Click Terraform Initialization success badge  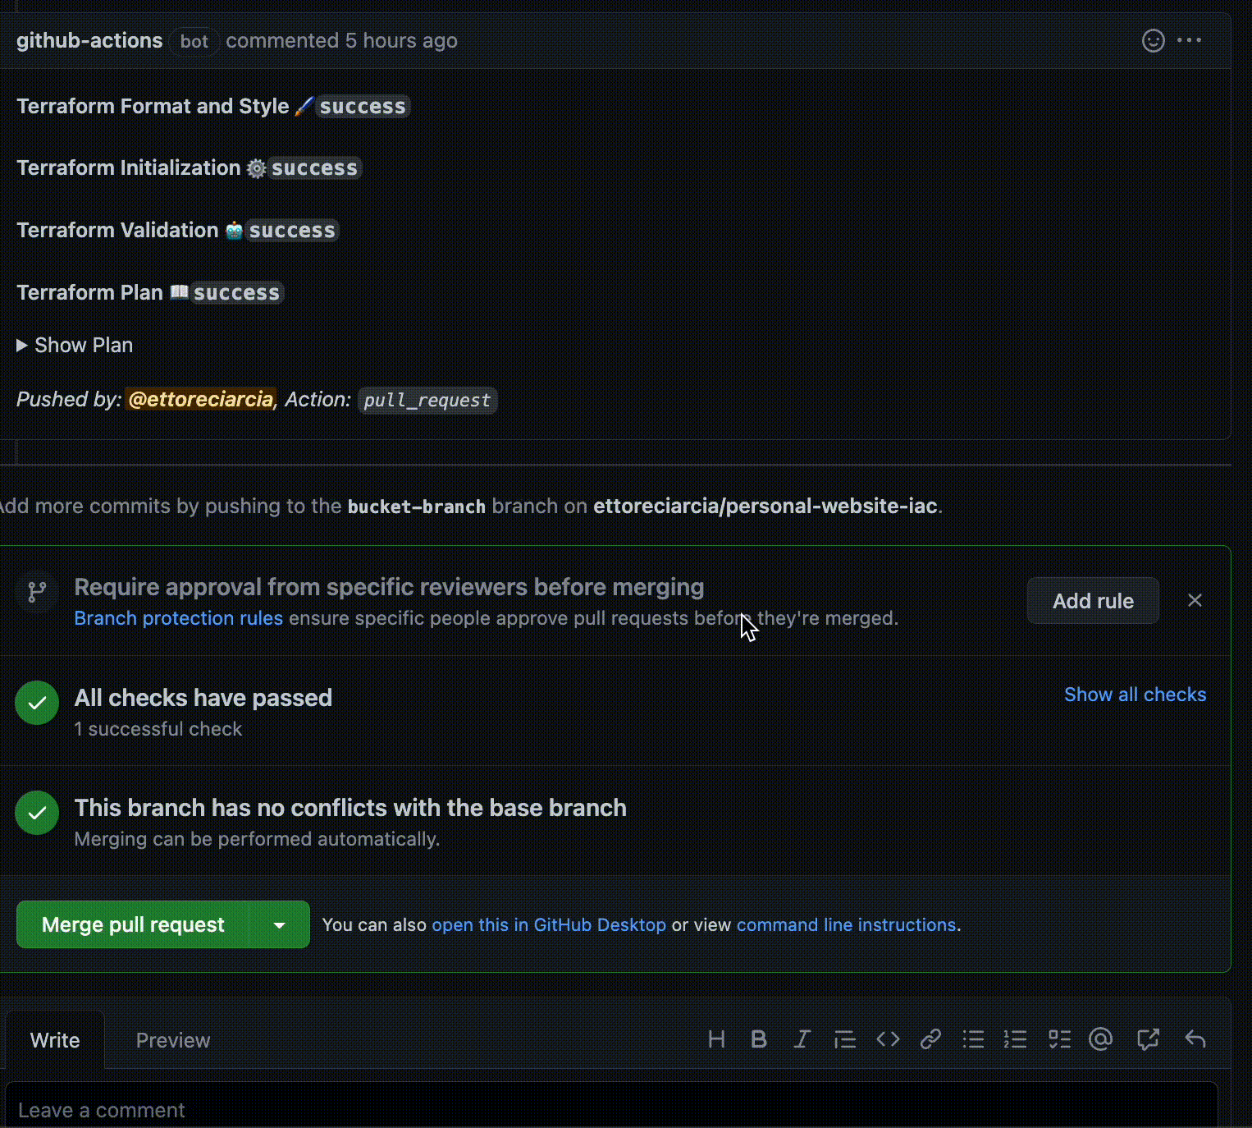(314, 167)
